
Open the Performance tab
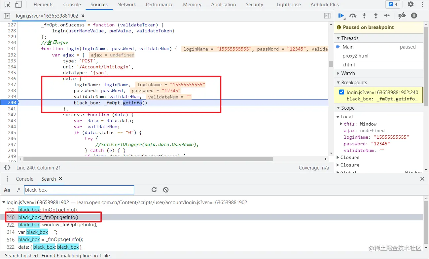click(x=160, y=5)
